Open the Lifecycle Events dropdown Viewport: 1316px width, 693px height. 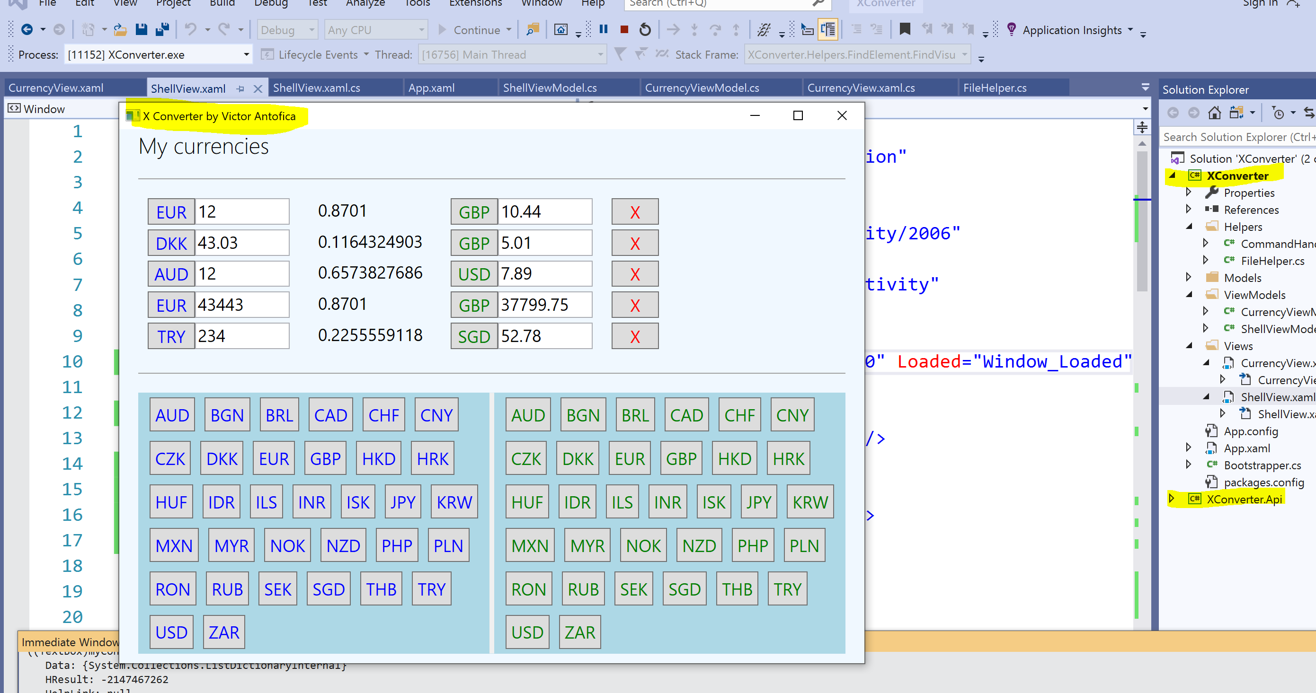tap(366, 54)
